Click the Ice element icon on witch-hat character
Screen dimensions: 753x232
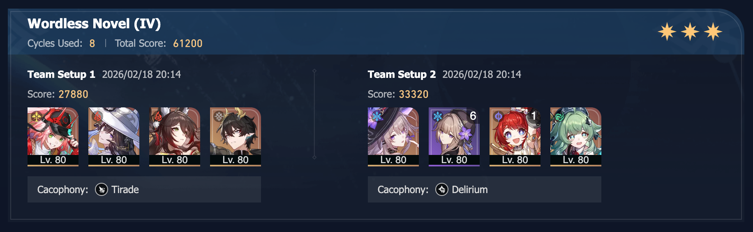[x=377, y=116]
